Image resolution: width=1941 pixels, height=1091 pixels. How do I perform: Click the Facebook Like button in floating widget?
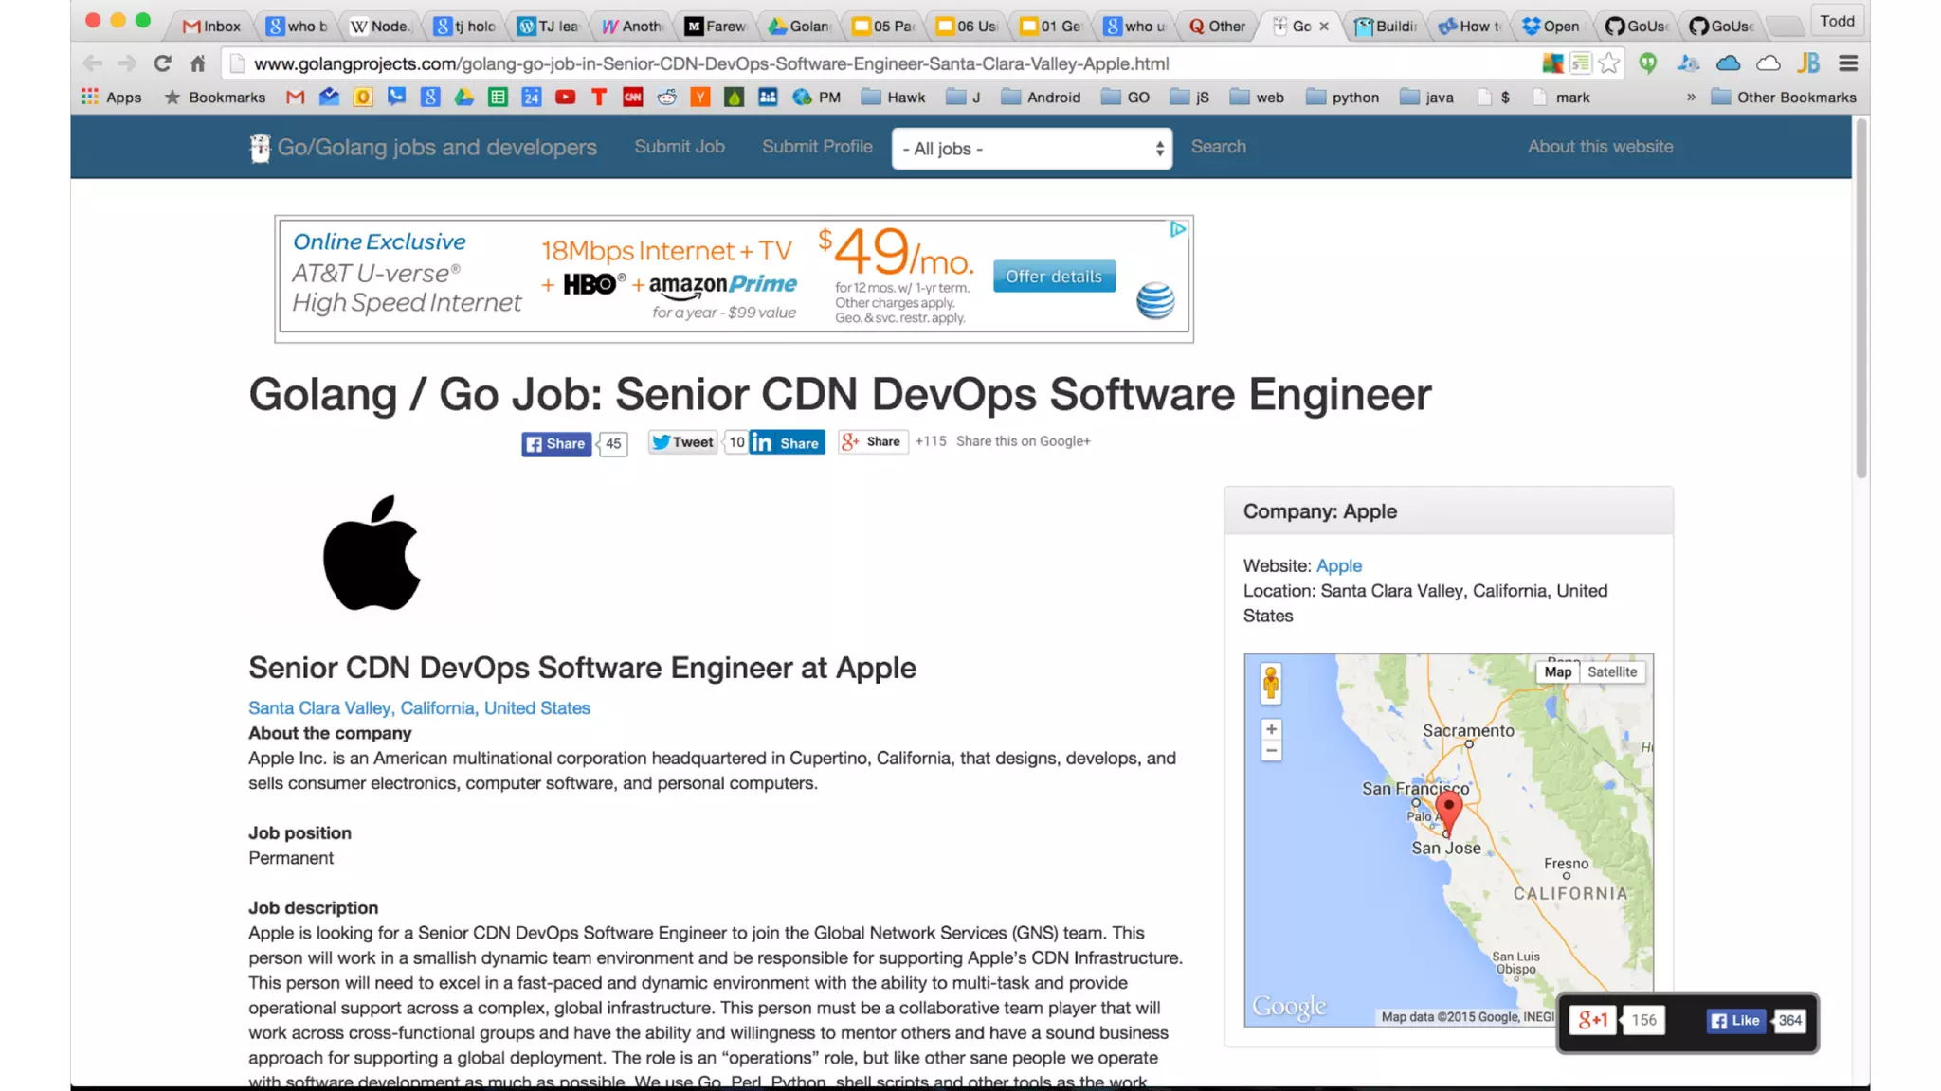point(1736,1020)
